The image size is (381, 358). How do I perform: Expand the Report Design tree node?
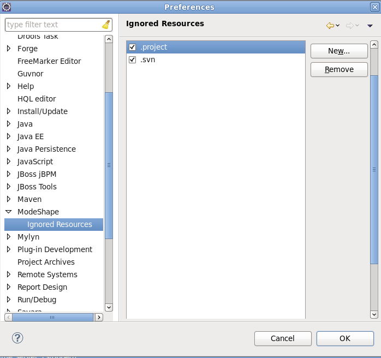click(9, 287)
